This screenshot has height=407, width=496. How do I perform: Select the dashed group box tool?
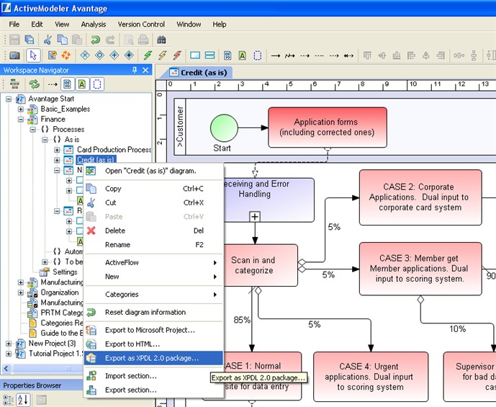click(258, 55)
